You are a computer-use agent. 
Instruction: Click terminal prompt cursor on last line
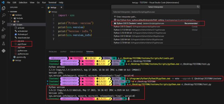pos(129,99)
